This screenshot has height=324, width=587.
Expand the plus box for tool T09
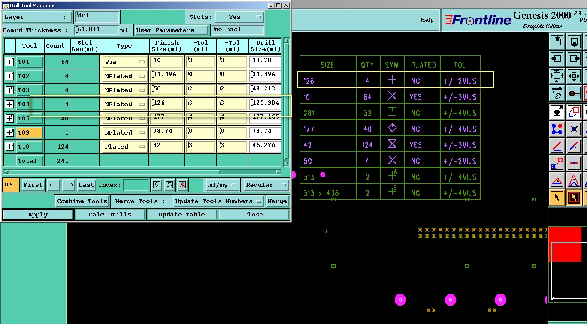click(9, 132)
